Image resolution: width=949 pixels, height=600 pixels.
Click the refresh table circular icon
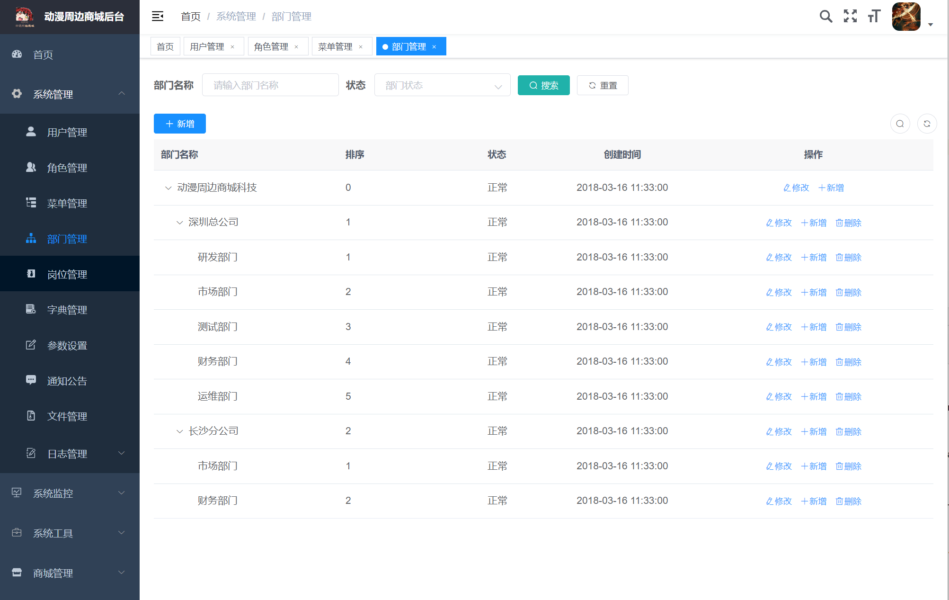(927, 124)
